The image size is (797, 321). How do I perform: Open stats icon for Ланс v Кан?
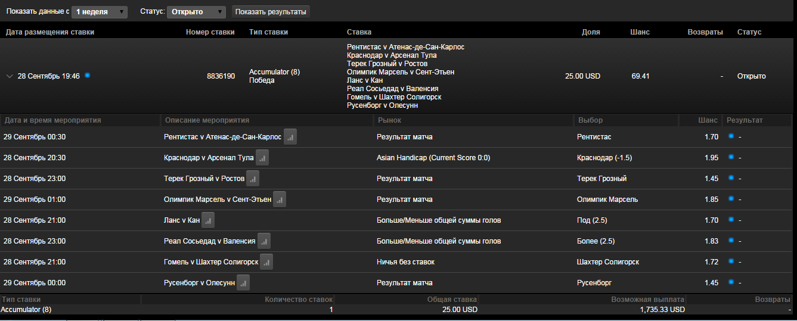(208, 220)
